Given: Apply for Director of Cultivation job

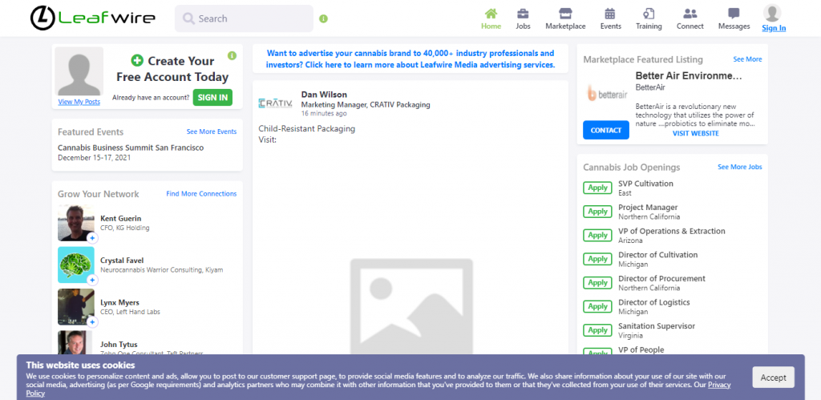Looking at the screenshot, I should click(597, 259).
